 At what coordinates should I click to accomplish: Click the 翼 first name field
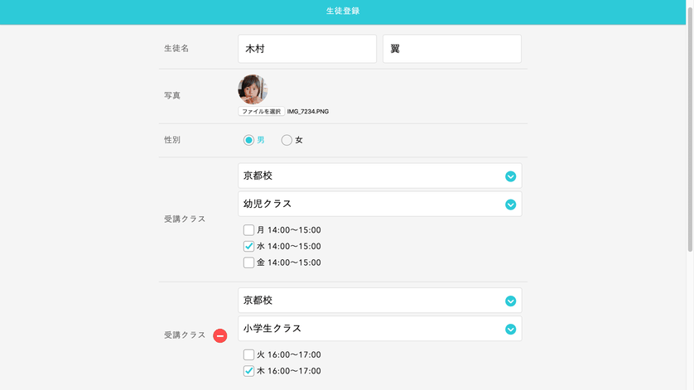coord(452,49)
